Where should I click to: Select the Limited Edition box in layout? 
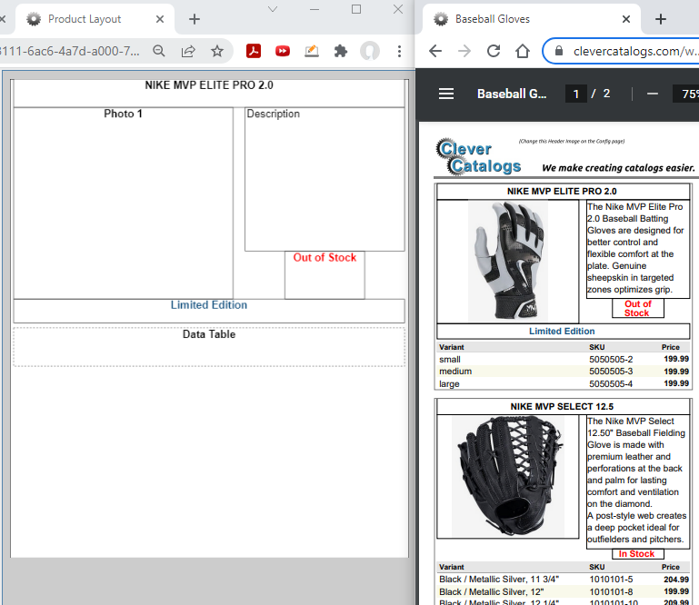[x=209, y=311]
